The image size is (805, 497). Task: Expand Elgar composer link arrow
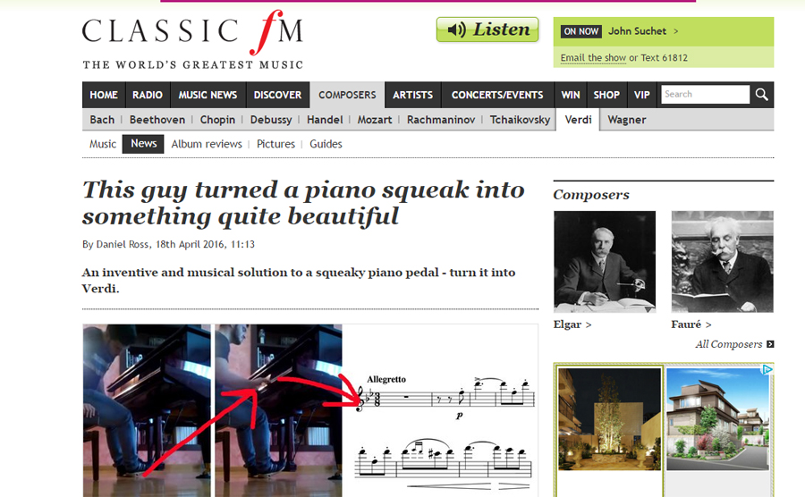click(x=589, y=324)
